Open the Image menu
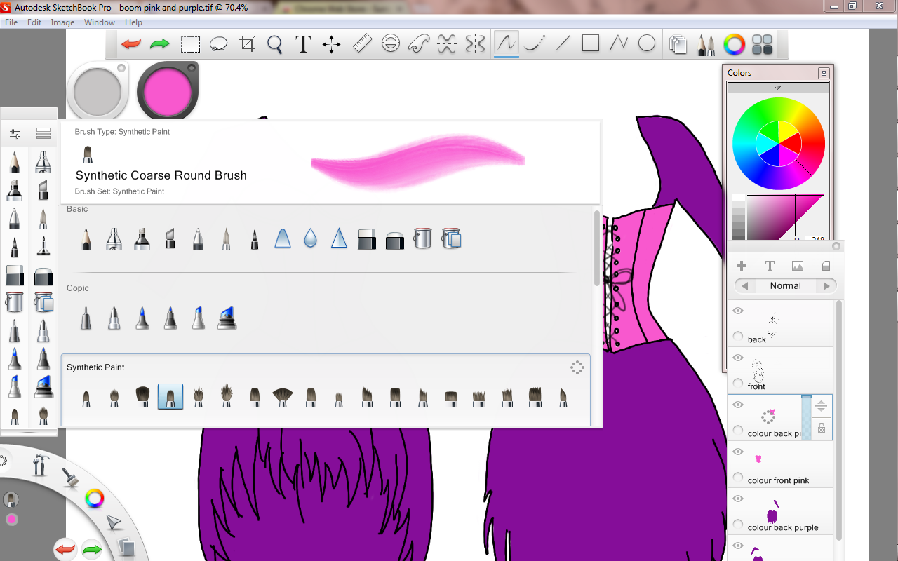This screenshot has width=898, height=561. click(x=62, y=22)
